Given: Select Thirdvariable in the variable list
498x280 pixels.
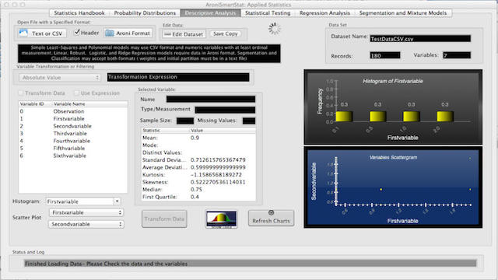Looking at the screenshot, I should pyautogui.click(x=73, y=134).
